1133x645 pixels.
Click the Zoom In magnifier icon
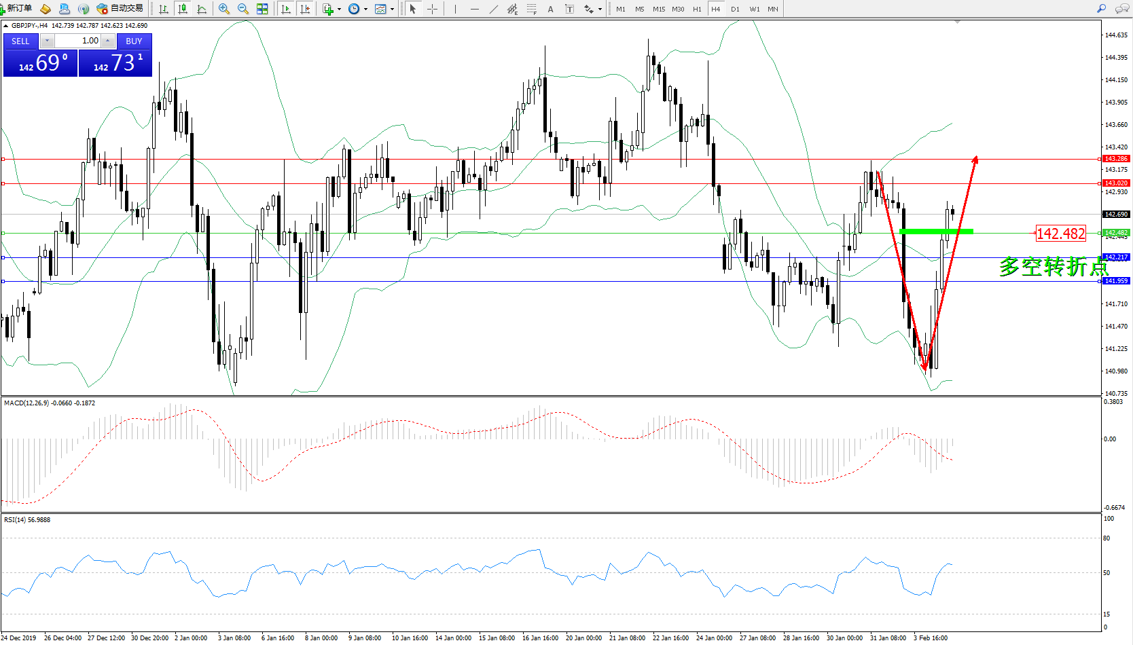click(x=223, y=9)
